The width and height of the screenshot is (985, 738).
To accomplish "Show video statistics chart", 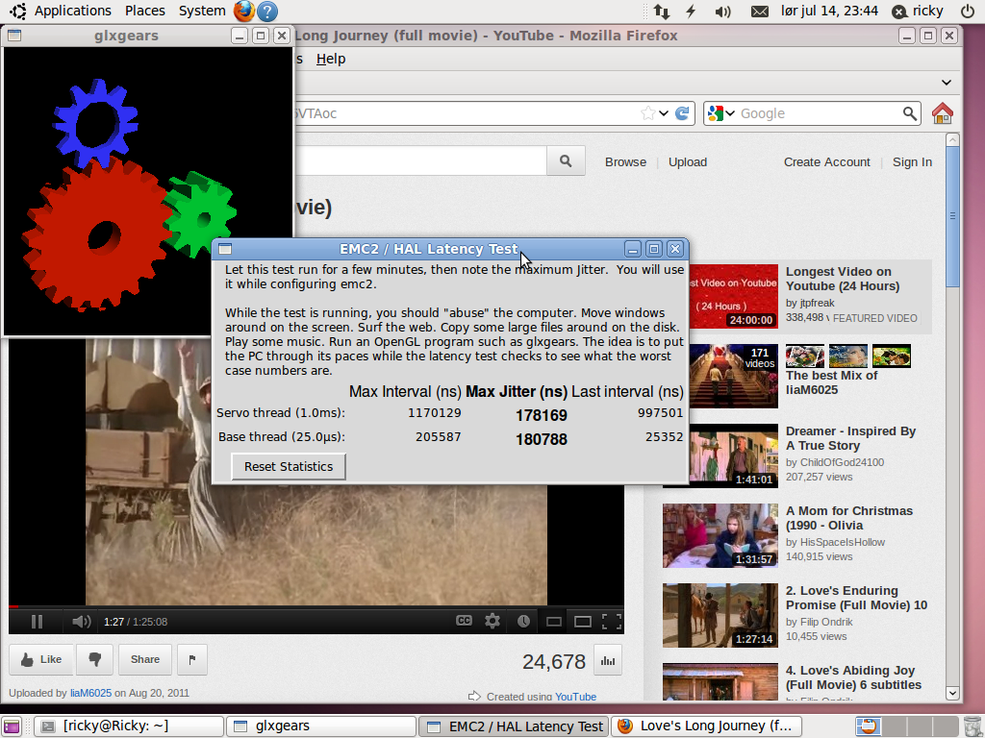I will pos(608,660).
